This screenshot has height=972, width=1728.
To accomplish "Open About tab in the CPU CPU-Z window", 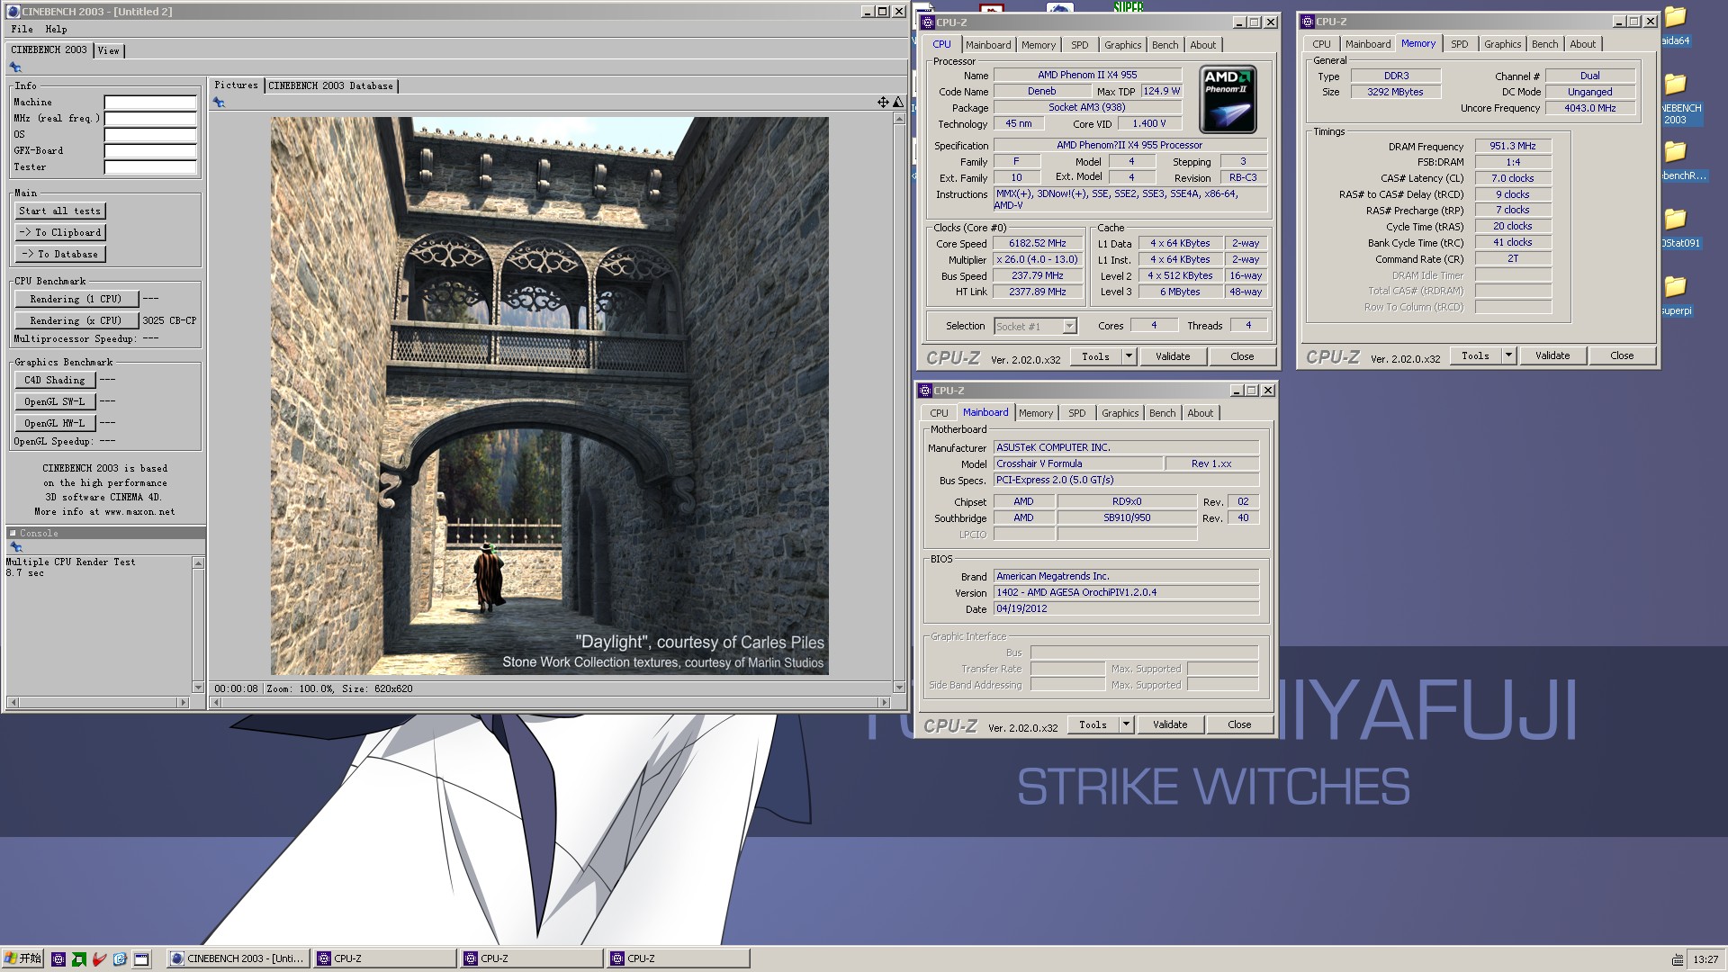I will point(1202,45).
